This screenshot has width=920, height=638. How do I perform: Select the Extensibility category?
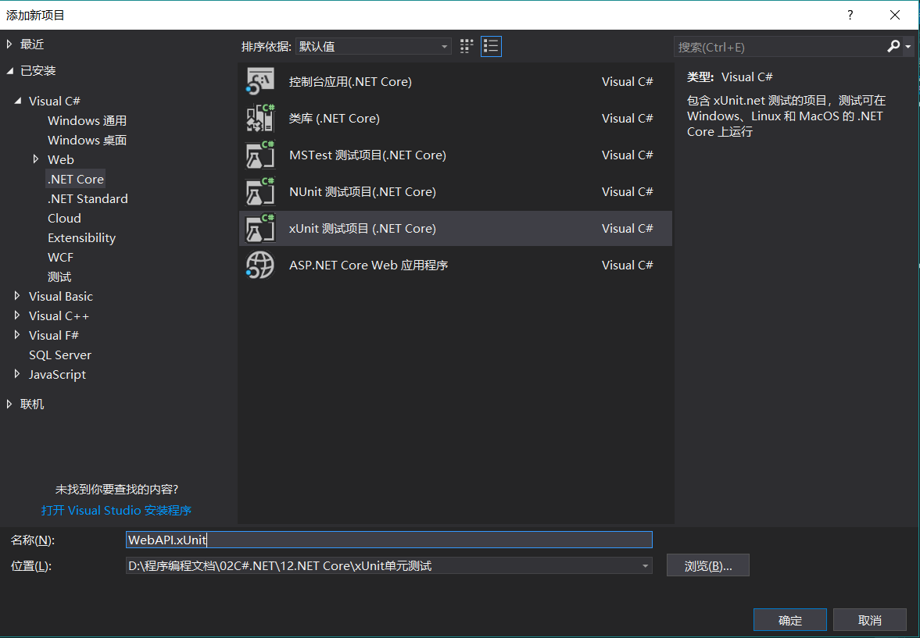tap(81, 237)
